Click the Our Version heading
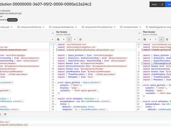 click(62, 32)
